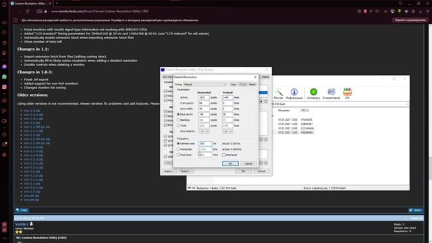Select the Horizontal frequency radio button

coord(178,149)
